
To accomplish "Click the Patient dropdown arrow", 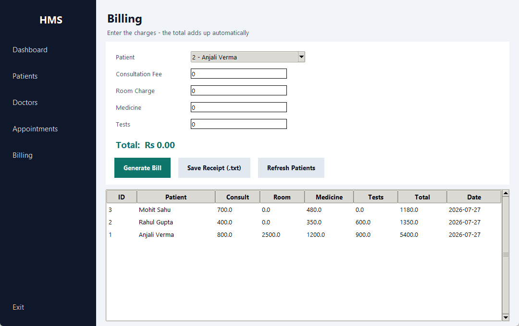I will tap(301, 57).
